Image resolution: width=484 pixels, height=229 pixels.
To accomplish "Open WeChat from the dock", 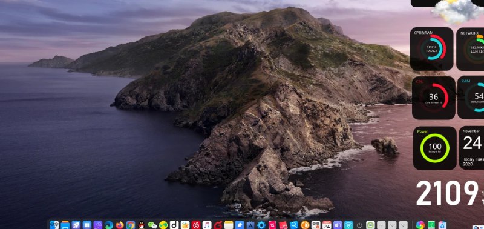I will (152, 225).
